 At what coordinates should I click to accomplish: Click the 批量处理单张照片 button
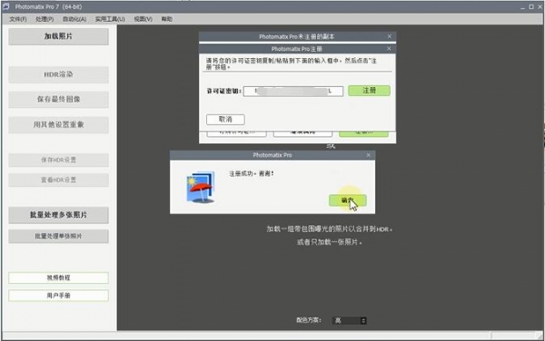(x=58, y=236)
